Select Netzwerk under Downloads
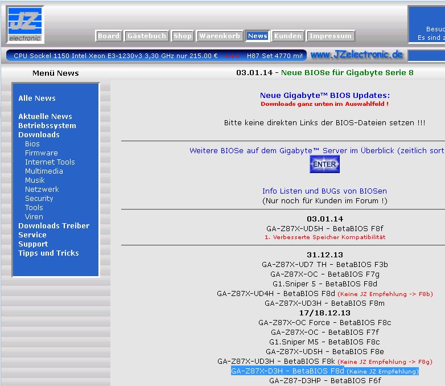The image size is (445, 386). pyautogui.click(x=42, y=189)
